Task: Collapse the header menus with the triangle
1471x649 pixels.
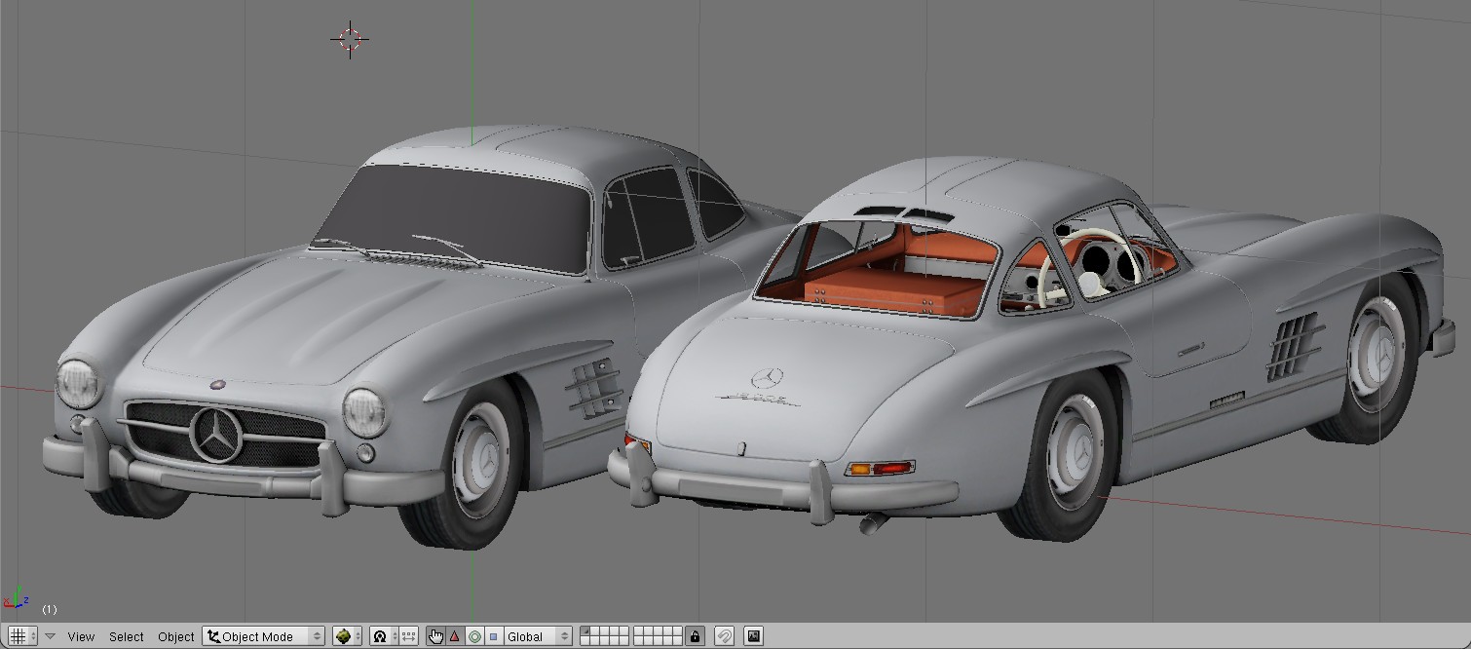Action: (50, 636)
